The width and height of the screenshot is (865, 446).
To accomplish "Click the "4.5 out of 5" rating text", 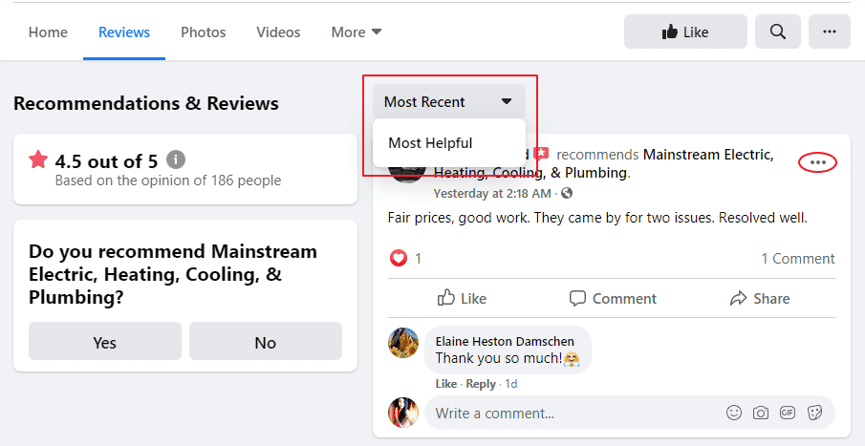I will click(106, 161).
